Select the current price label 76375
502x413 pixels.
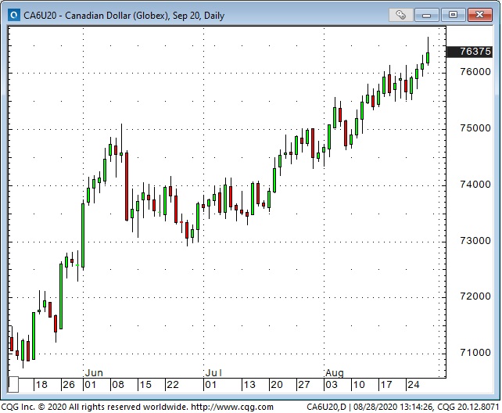[470, 52]
